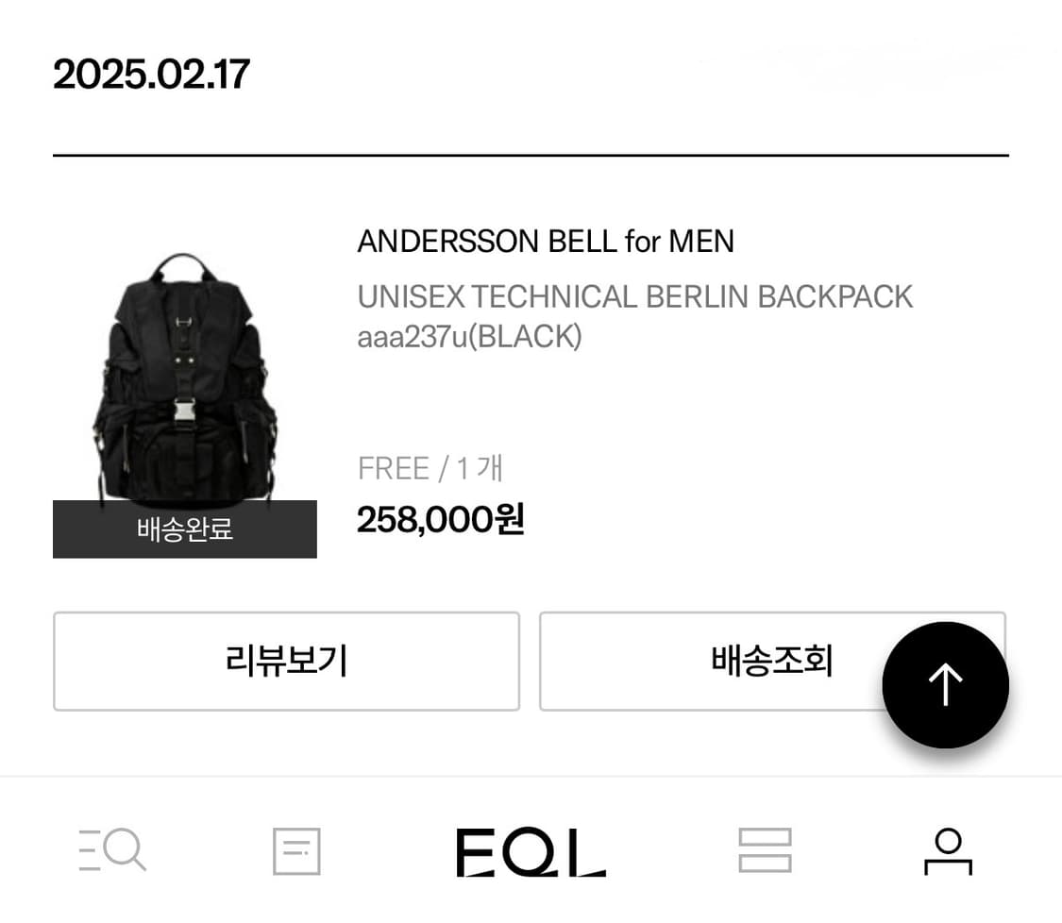Tap the 258,000원 price
Viewport: 1062px width, 923px height.
pos(441,519)
